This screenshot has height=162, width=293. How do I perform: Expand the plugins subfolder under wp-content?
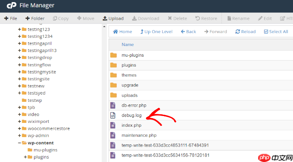[x=25, y=157]
